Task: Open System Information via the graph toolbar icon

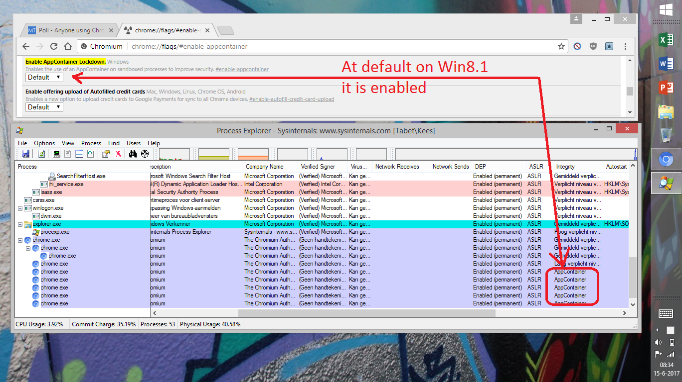Action: point(57,154)
